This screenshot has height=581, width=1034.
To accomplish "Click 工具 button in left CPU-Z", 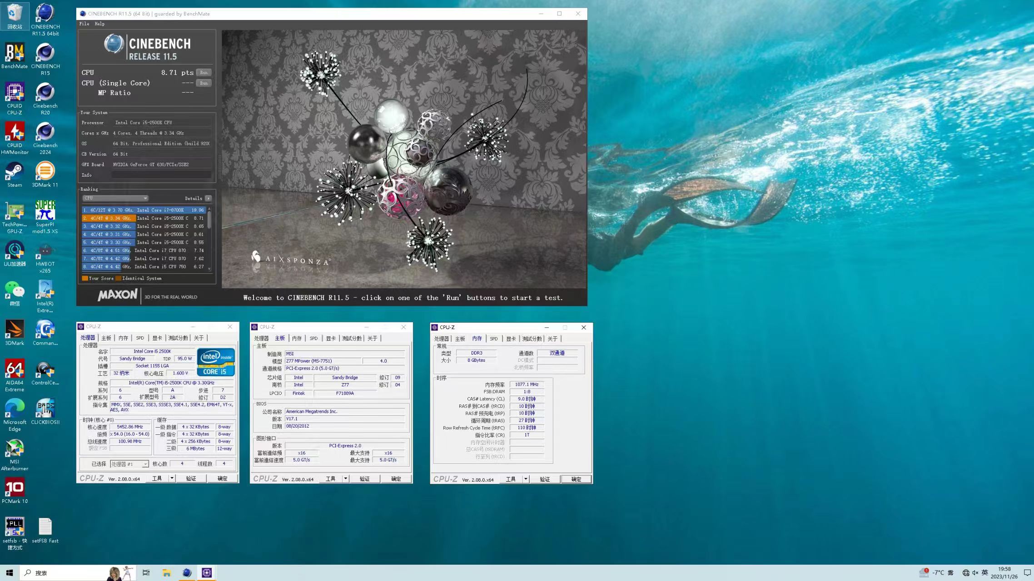I will pyautogui.click(x=157, y=478).
